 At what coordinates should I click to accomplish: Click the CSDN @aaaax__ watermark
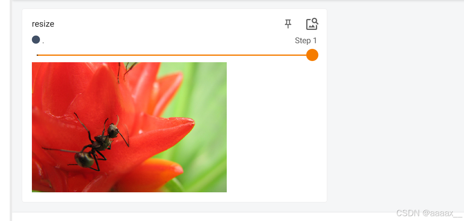coord(429,213)
